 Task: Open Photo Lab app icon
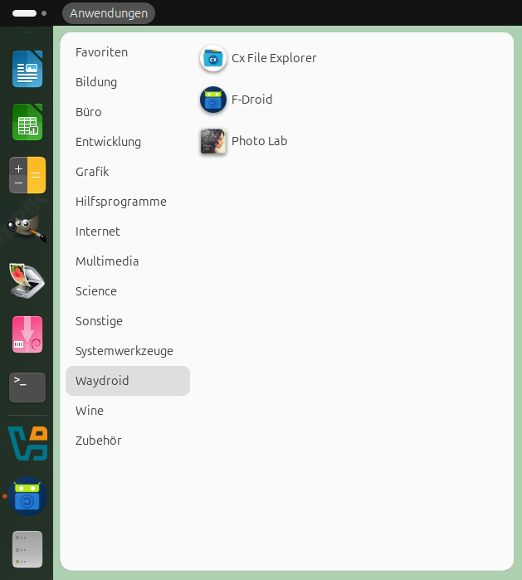click(x=213, y=141)
